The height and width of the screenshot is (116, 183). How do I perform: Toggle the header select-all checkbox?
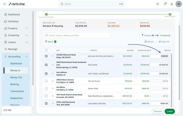(46, 50)
